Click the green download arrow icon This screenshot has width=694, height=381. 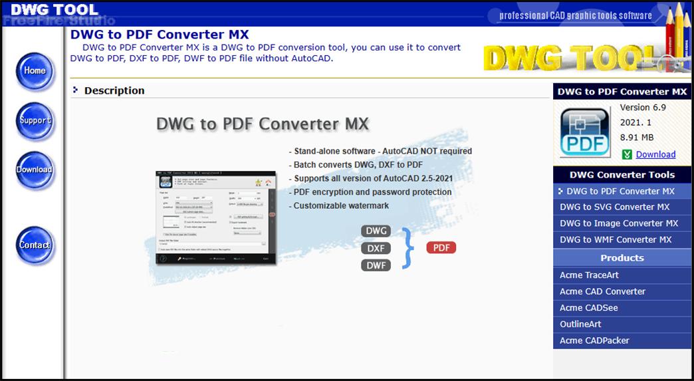[627, 154]
